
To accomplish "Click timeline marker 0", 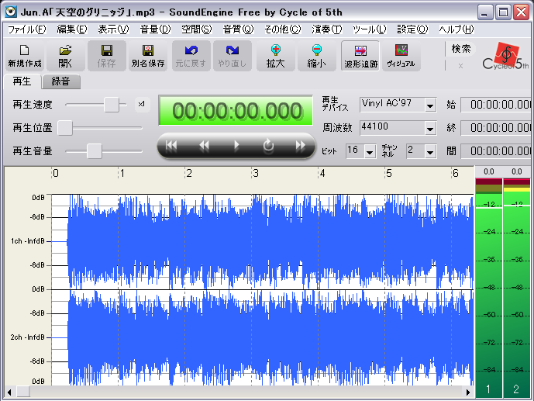I will coord(56,174).
